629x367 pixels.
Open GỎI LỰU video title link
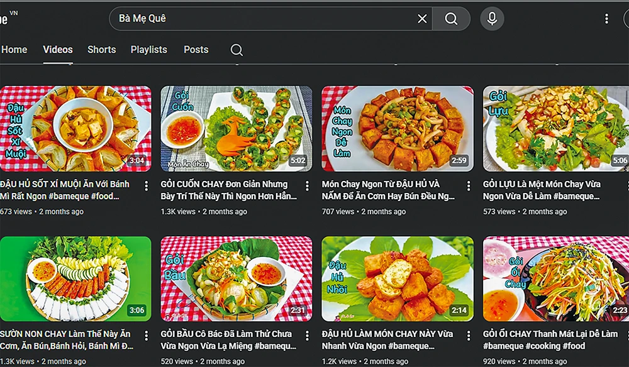pos(541,190)
